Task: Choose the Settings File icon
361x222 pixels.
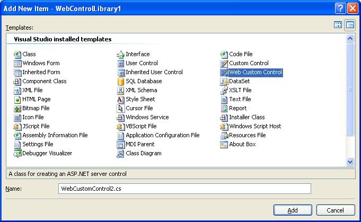Action: (17, 145)
